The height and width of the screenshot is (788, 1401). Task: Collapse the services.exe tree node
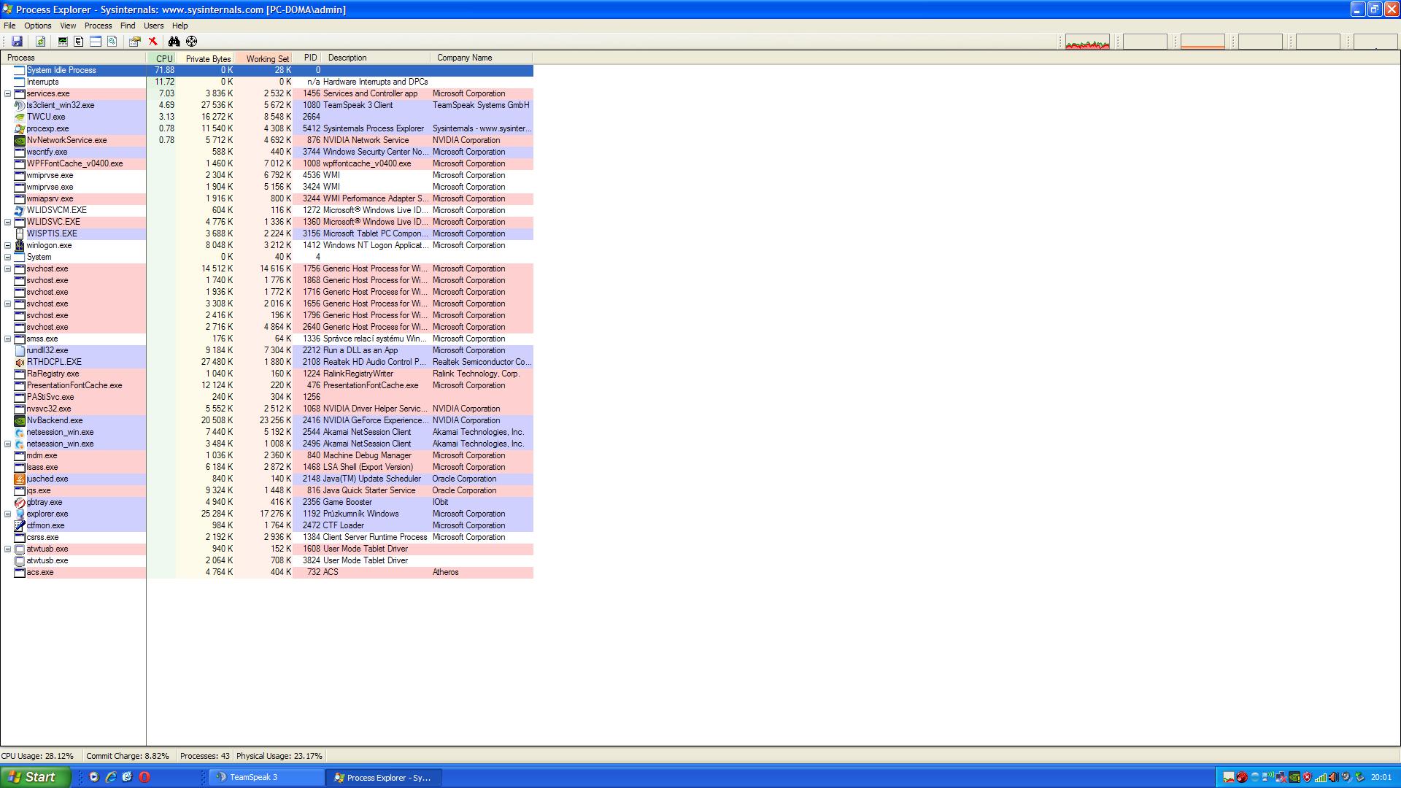tap(8, 93)
